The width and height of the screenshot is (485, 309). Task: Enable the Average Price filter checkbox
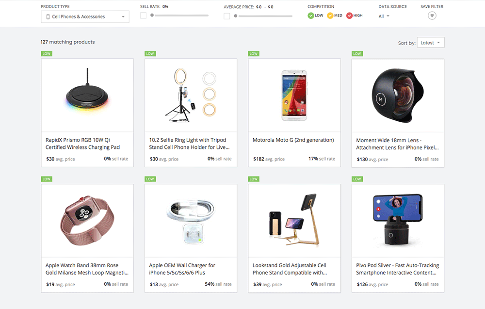point(227,16)
